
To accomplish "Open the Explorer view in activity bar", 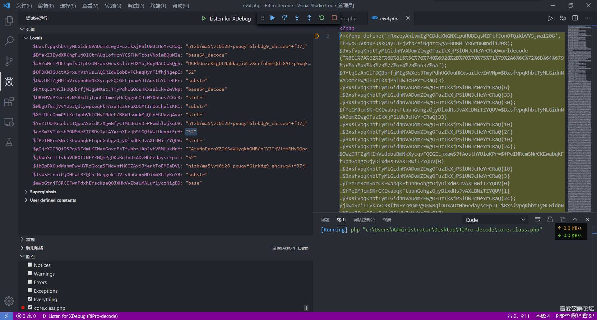I will 9,21.
